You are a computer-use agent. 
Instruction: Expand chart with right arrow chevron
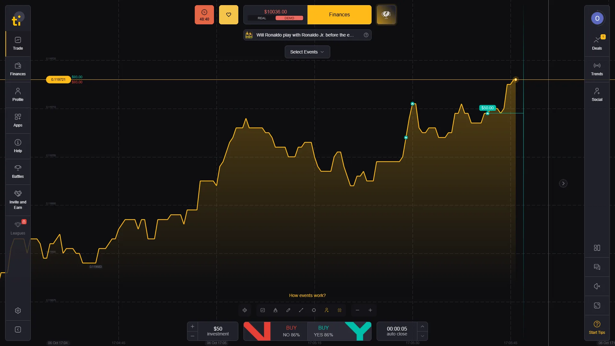pyautogui.click(x=563, y=184)
